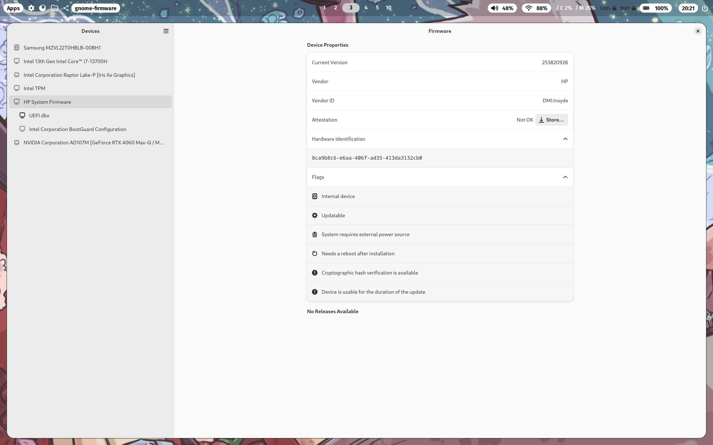This screenshot has width=713, height=445.
Task: Open system settings gear in top bar
Action: [x=31, y=8]
